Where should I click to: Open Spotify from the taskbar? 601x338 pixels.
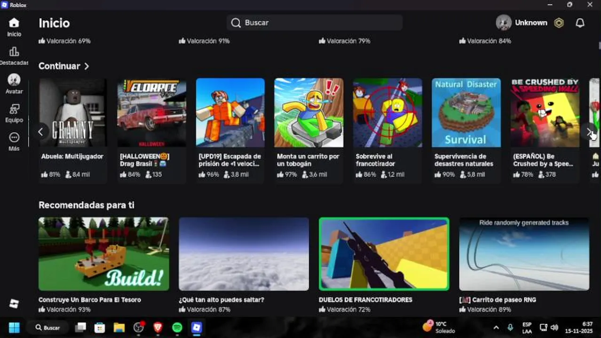(177, 327)
